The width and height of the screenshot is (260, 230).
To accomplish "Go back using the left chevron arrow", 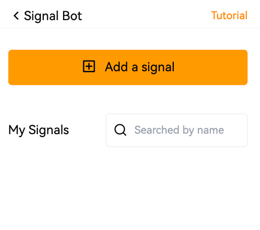I will click(x=16, y=16).
